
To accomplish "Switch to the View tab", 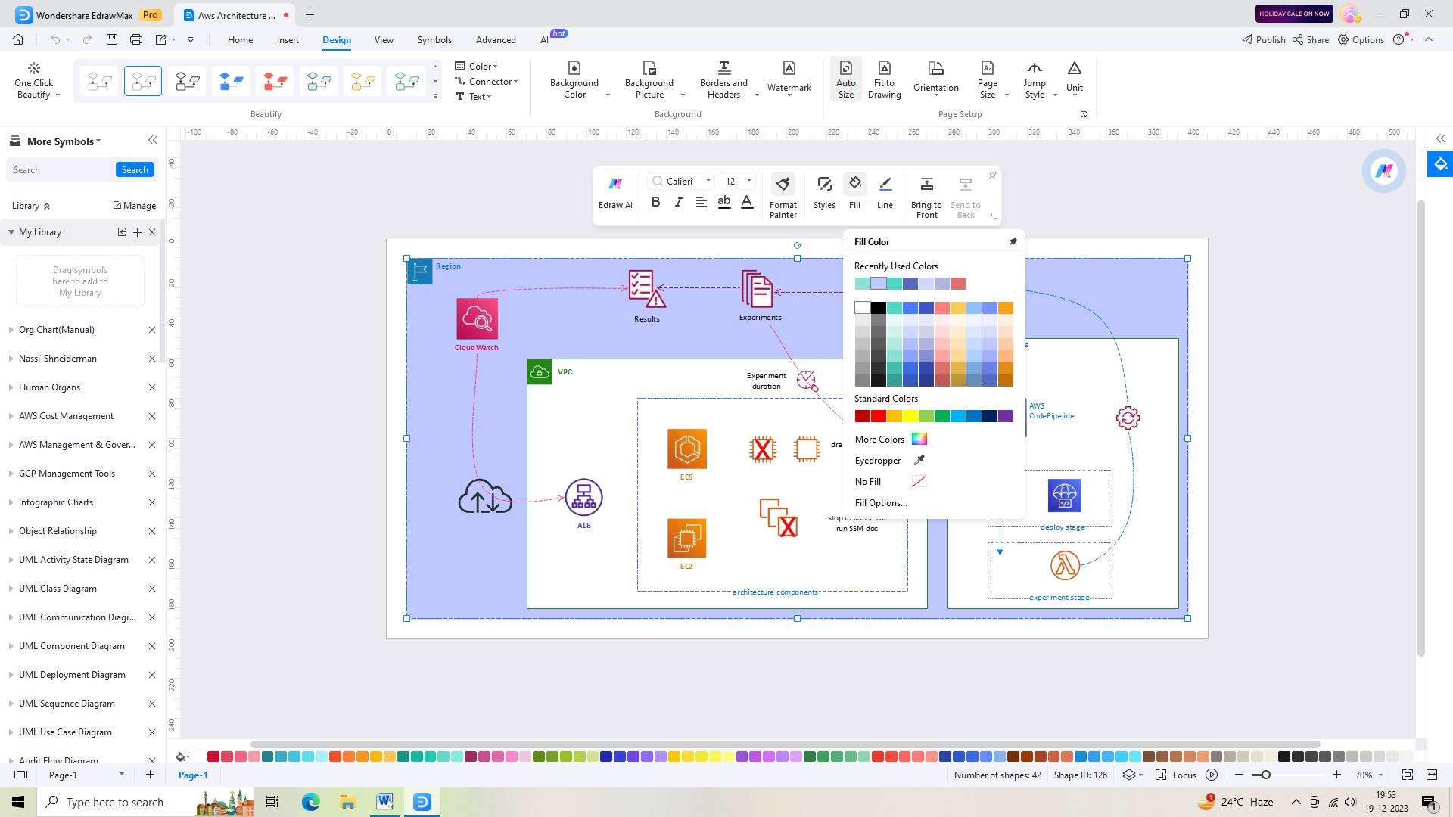I will (x=384, y=40).
